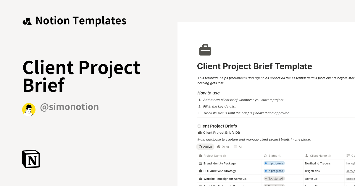
Task: Click the info tooltip beside Client Name
Action: [x=329, y=156]
